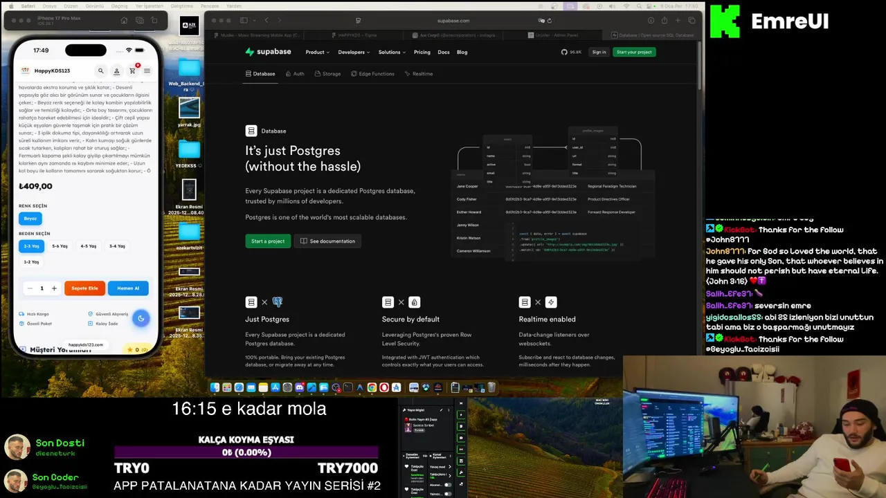Click the Safari share icon
886x498 pixels.
pyautogui.click(x=664, y=21)
